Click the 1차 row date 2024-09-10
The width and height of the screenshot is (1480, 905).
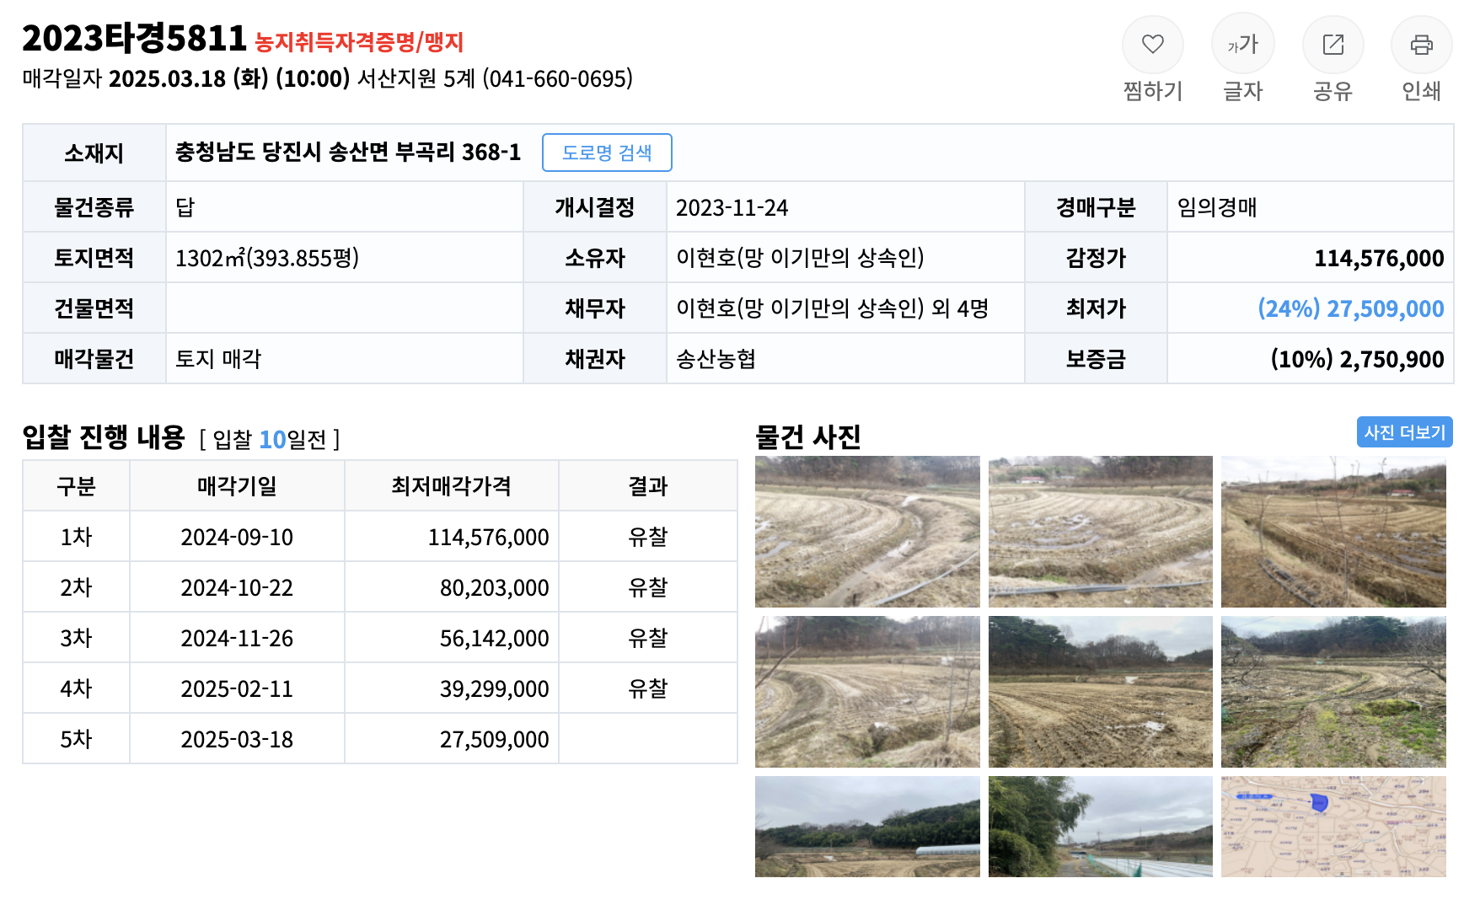(x=237, y=537)
